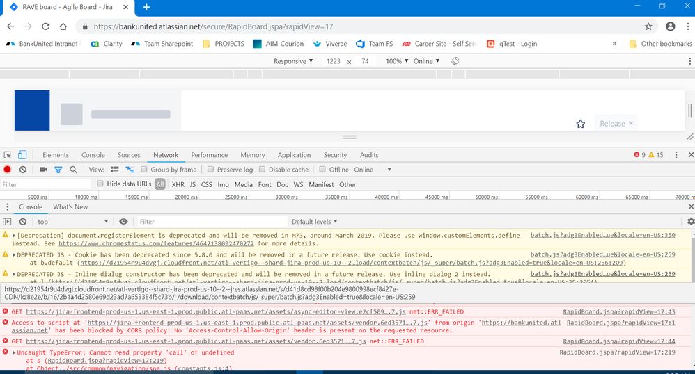Tick the Offline checkbox
695x374 pixels.
point(322,169)
